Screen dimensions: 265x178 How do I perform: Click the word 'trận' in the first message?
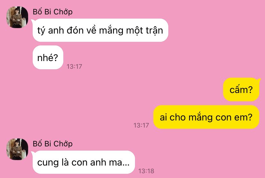click(x=154, y=31)
